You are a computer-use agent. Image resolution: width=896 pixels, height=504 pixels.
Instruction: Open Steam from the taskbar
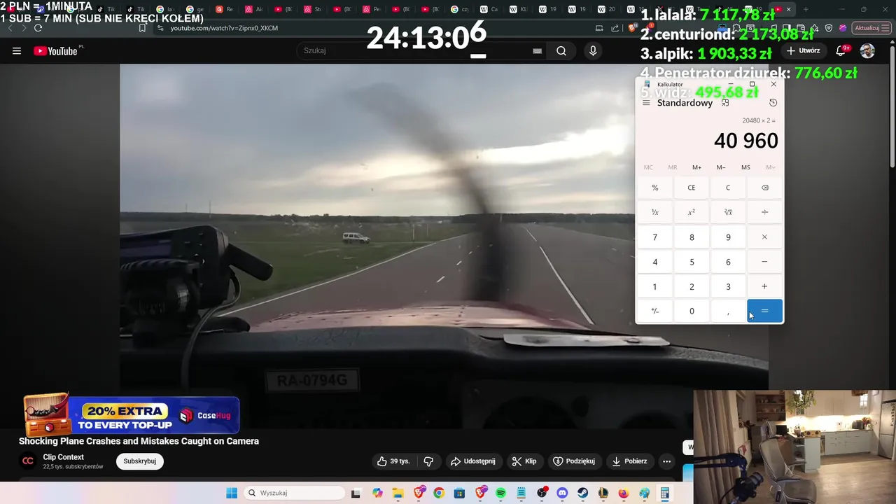click(x=582, y=493)
